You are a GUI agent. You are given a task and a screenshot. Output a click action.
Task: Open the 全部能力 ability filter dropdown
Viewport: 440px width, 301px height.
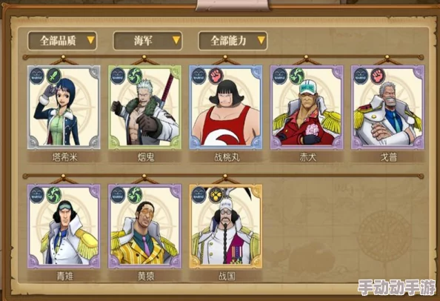(x=233, y=41)
